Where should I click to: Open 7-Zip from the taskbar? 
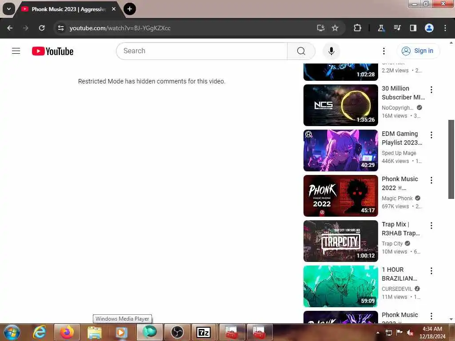click(x=204, y=332)
